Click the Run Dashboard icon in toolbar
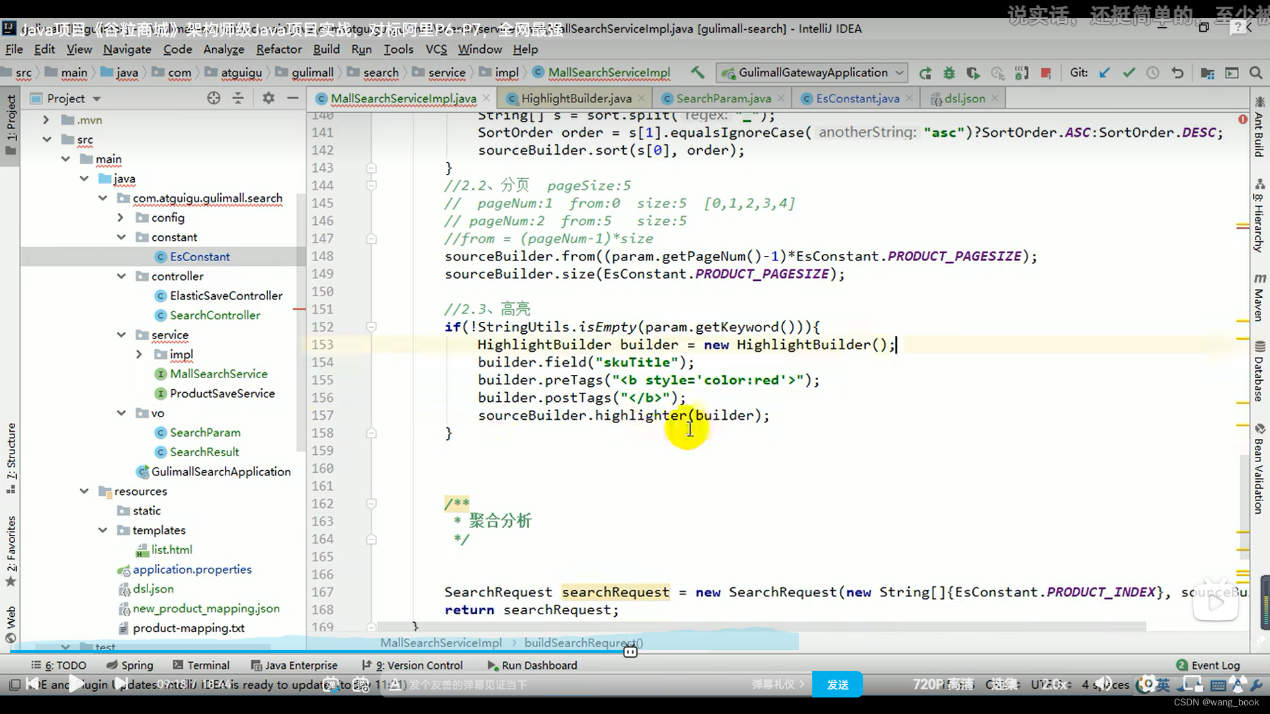 [x=492, y=665]
